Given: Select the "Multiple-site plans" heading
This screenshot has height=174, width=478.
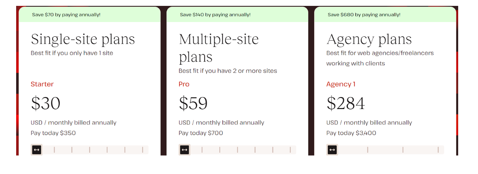Looking at the screenshot, I should (219, 48).
